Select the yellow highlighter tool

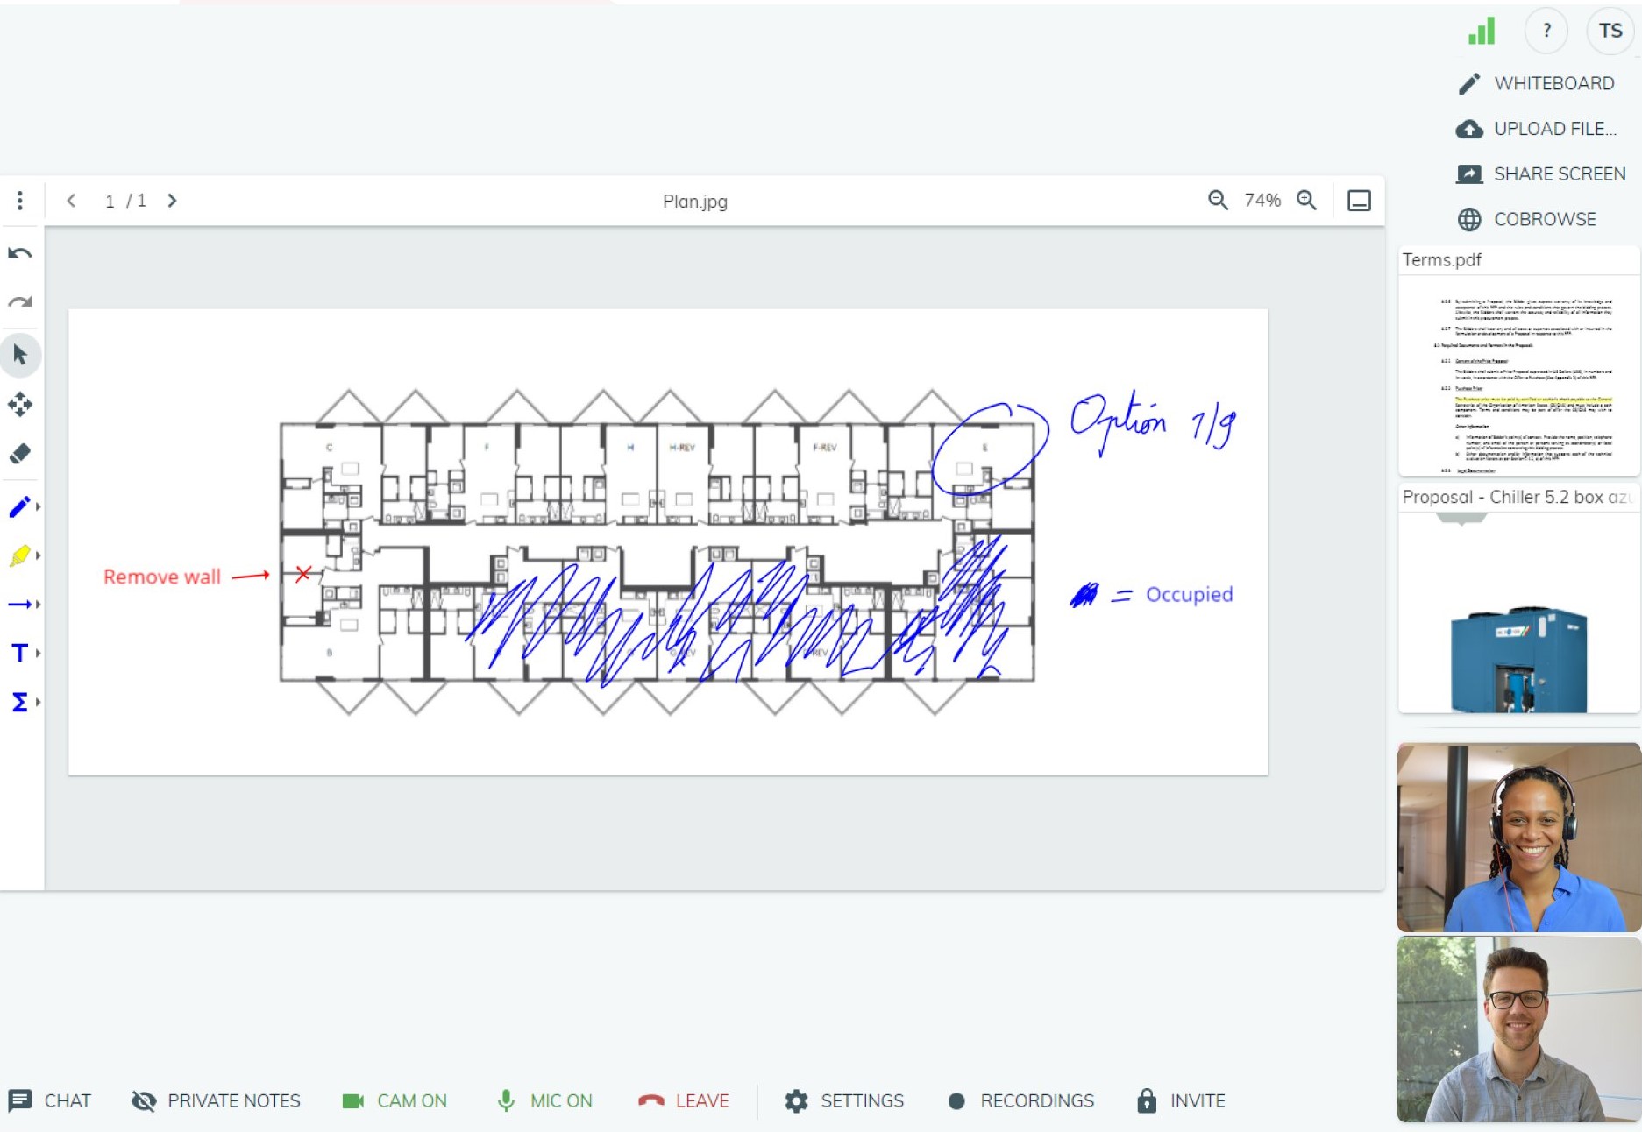19,555
